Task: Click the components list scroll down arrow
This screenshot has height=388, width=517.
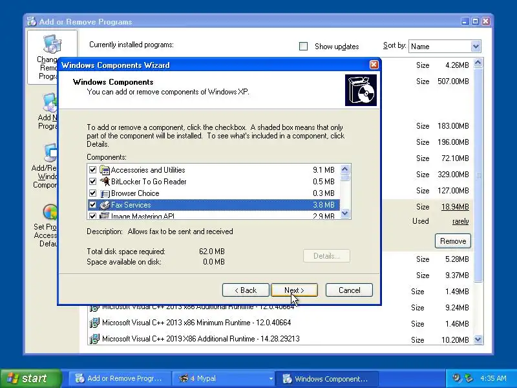Action: click(345, 213)
